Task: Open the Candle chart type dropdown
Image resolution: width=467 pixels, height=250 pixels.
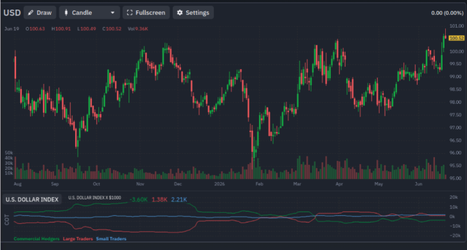Action: pos(89,12)
